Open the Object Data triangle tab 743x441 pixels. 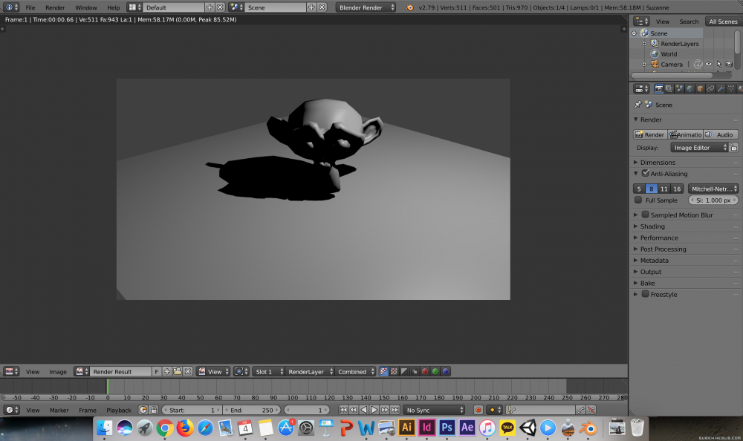(732, 88)
